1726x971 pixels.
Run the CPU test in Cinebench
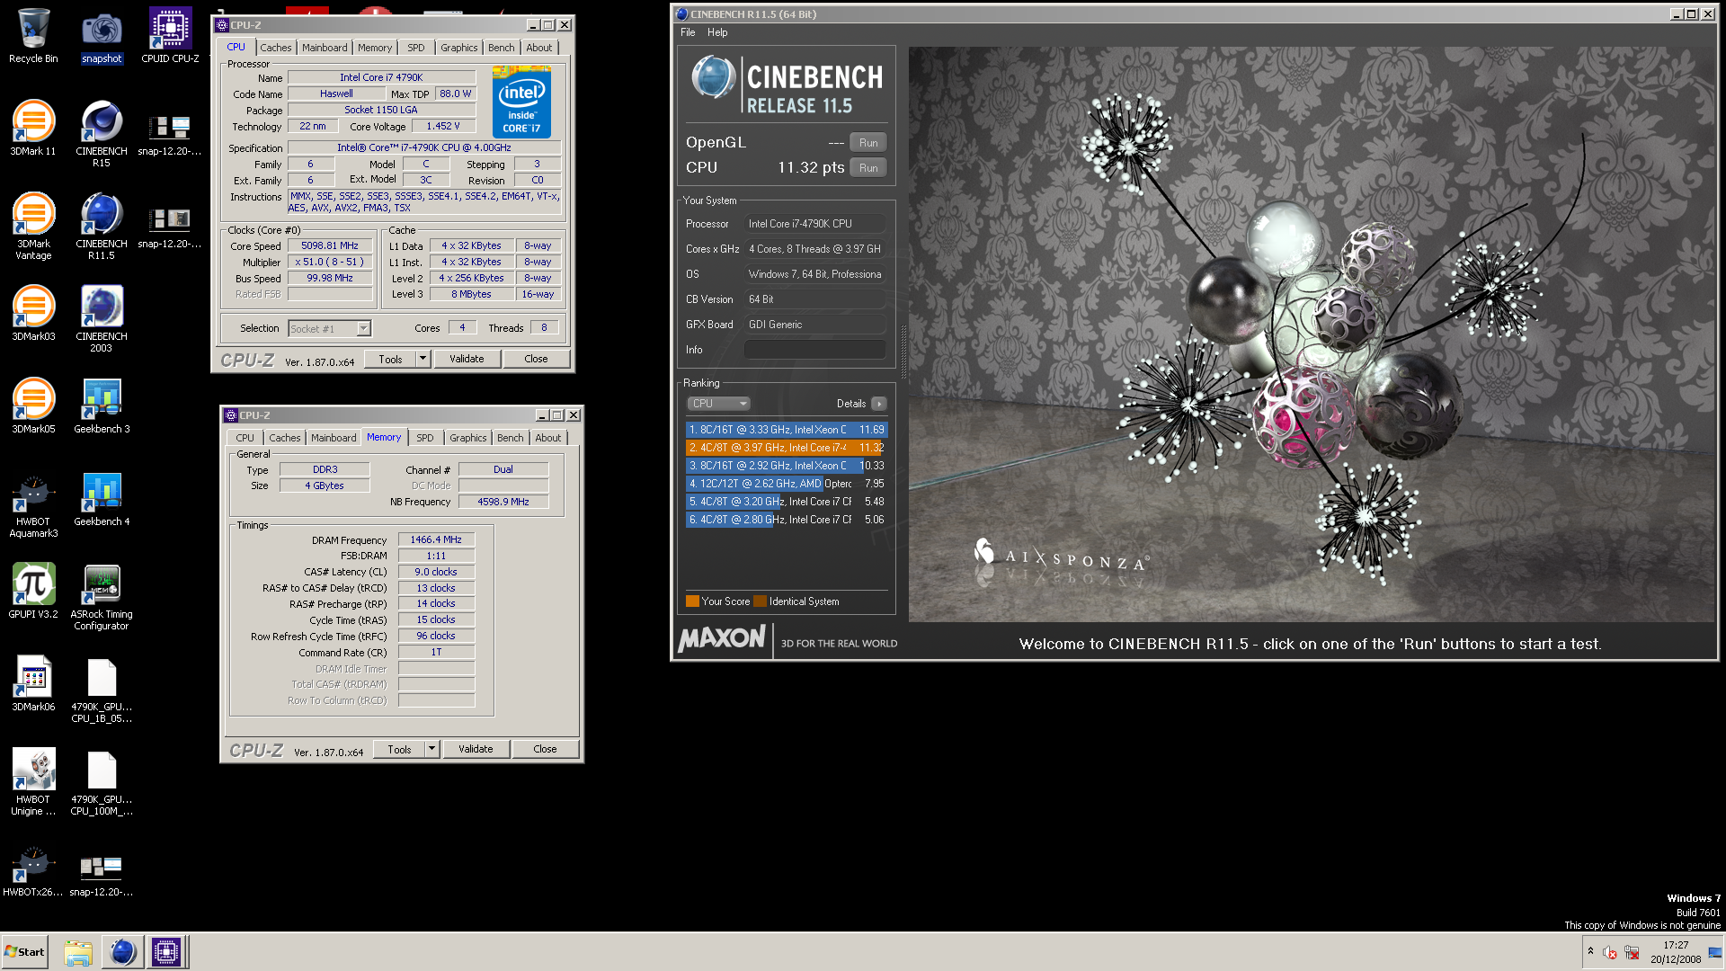click(x=868, y=168)
